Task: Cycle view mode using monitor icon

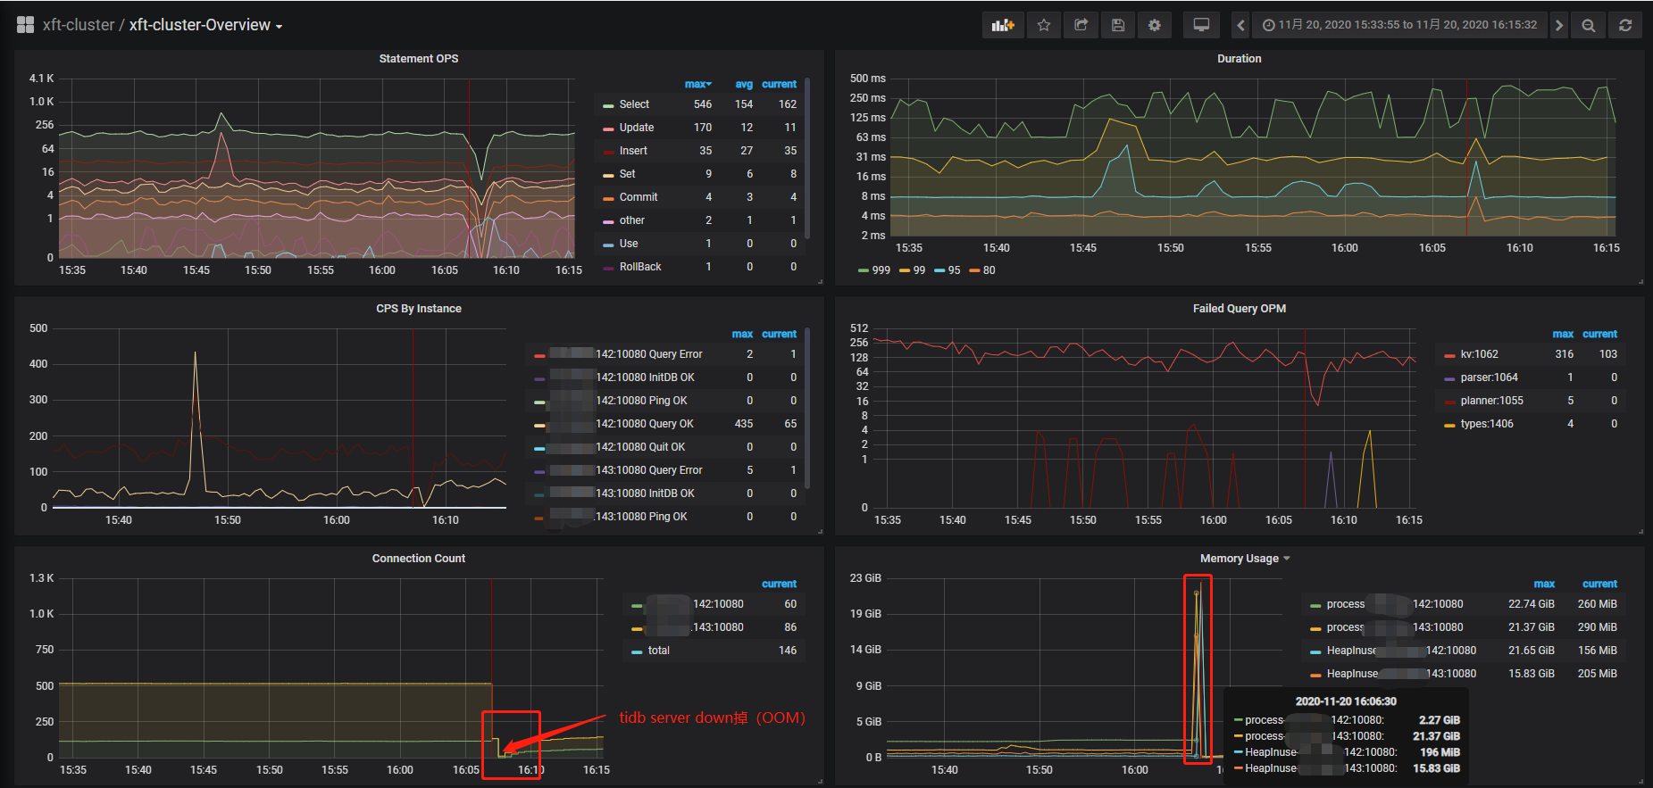Action: pyautogui.click(x=1201, y=25)
